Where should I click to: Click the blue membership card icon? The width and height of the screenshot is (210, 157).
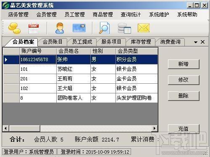point(79,28)
